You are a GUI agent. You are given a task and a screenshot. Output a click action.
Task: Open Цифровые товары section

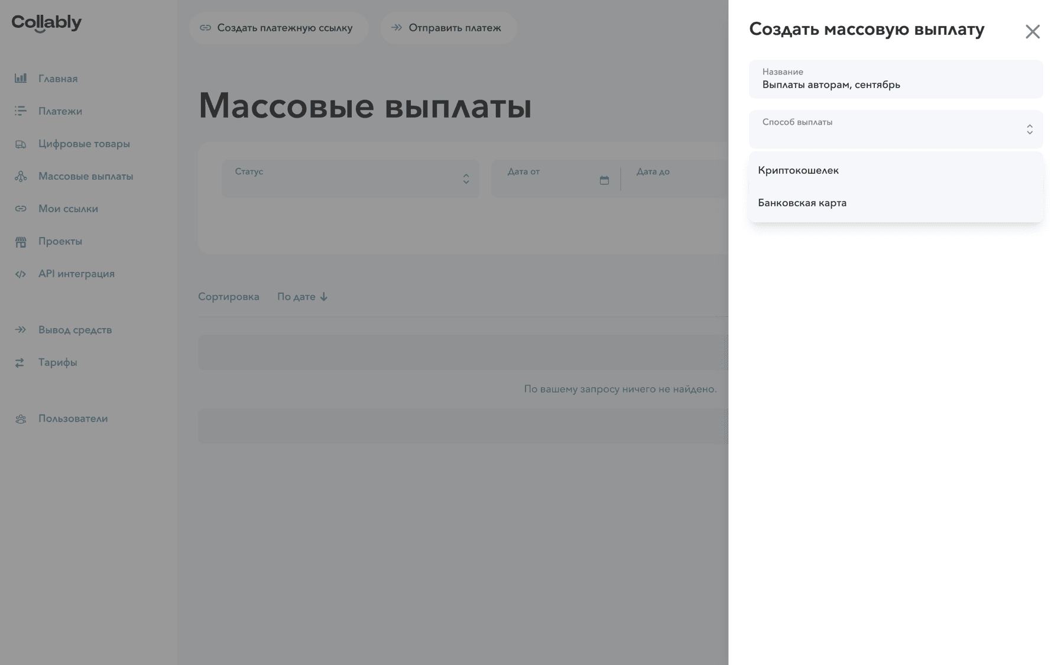(x=84, y=144)
